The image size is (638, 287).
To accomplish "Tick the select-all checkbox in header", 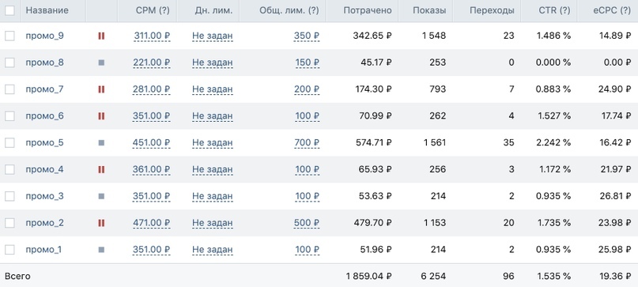I will point(9,10).
